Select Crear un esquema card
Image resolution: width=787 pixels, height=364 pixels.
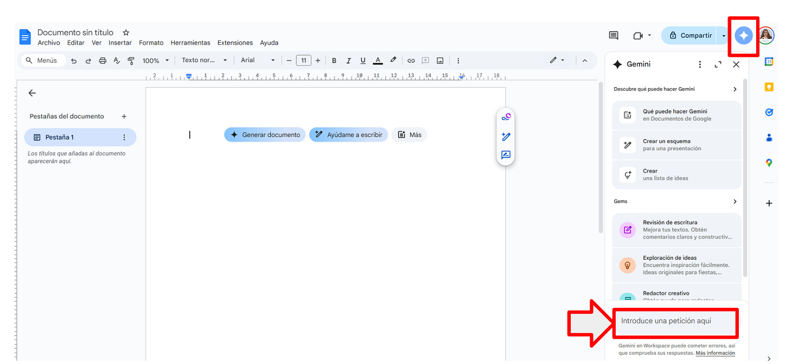pos(677,145)
